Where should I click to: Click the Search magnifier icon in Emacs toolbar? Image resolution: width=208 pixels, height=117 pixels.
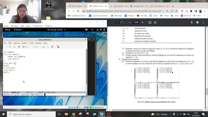(58, 47)
